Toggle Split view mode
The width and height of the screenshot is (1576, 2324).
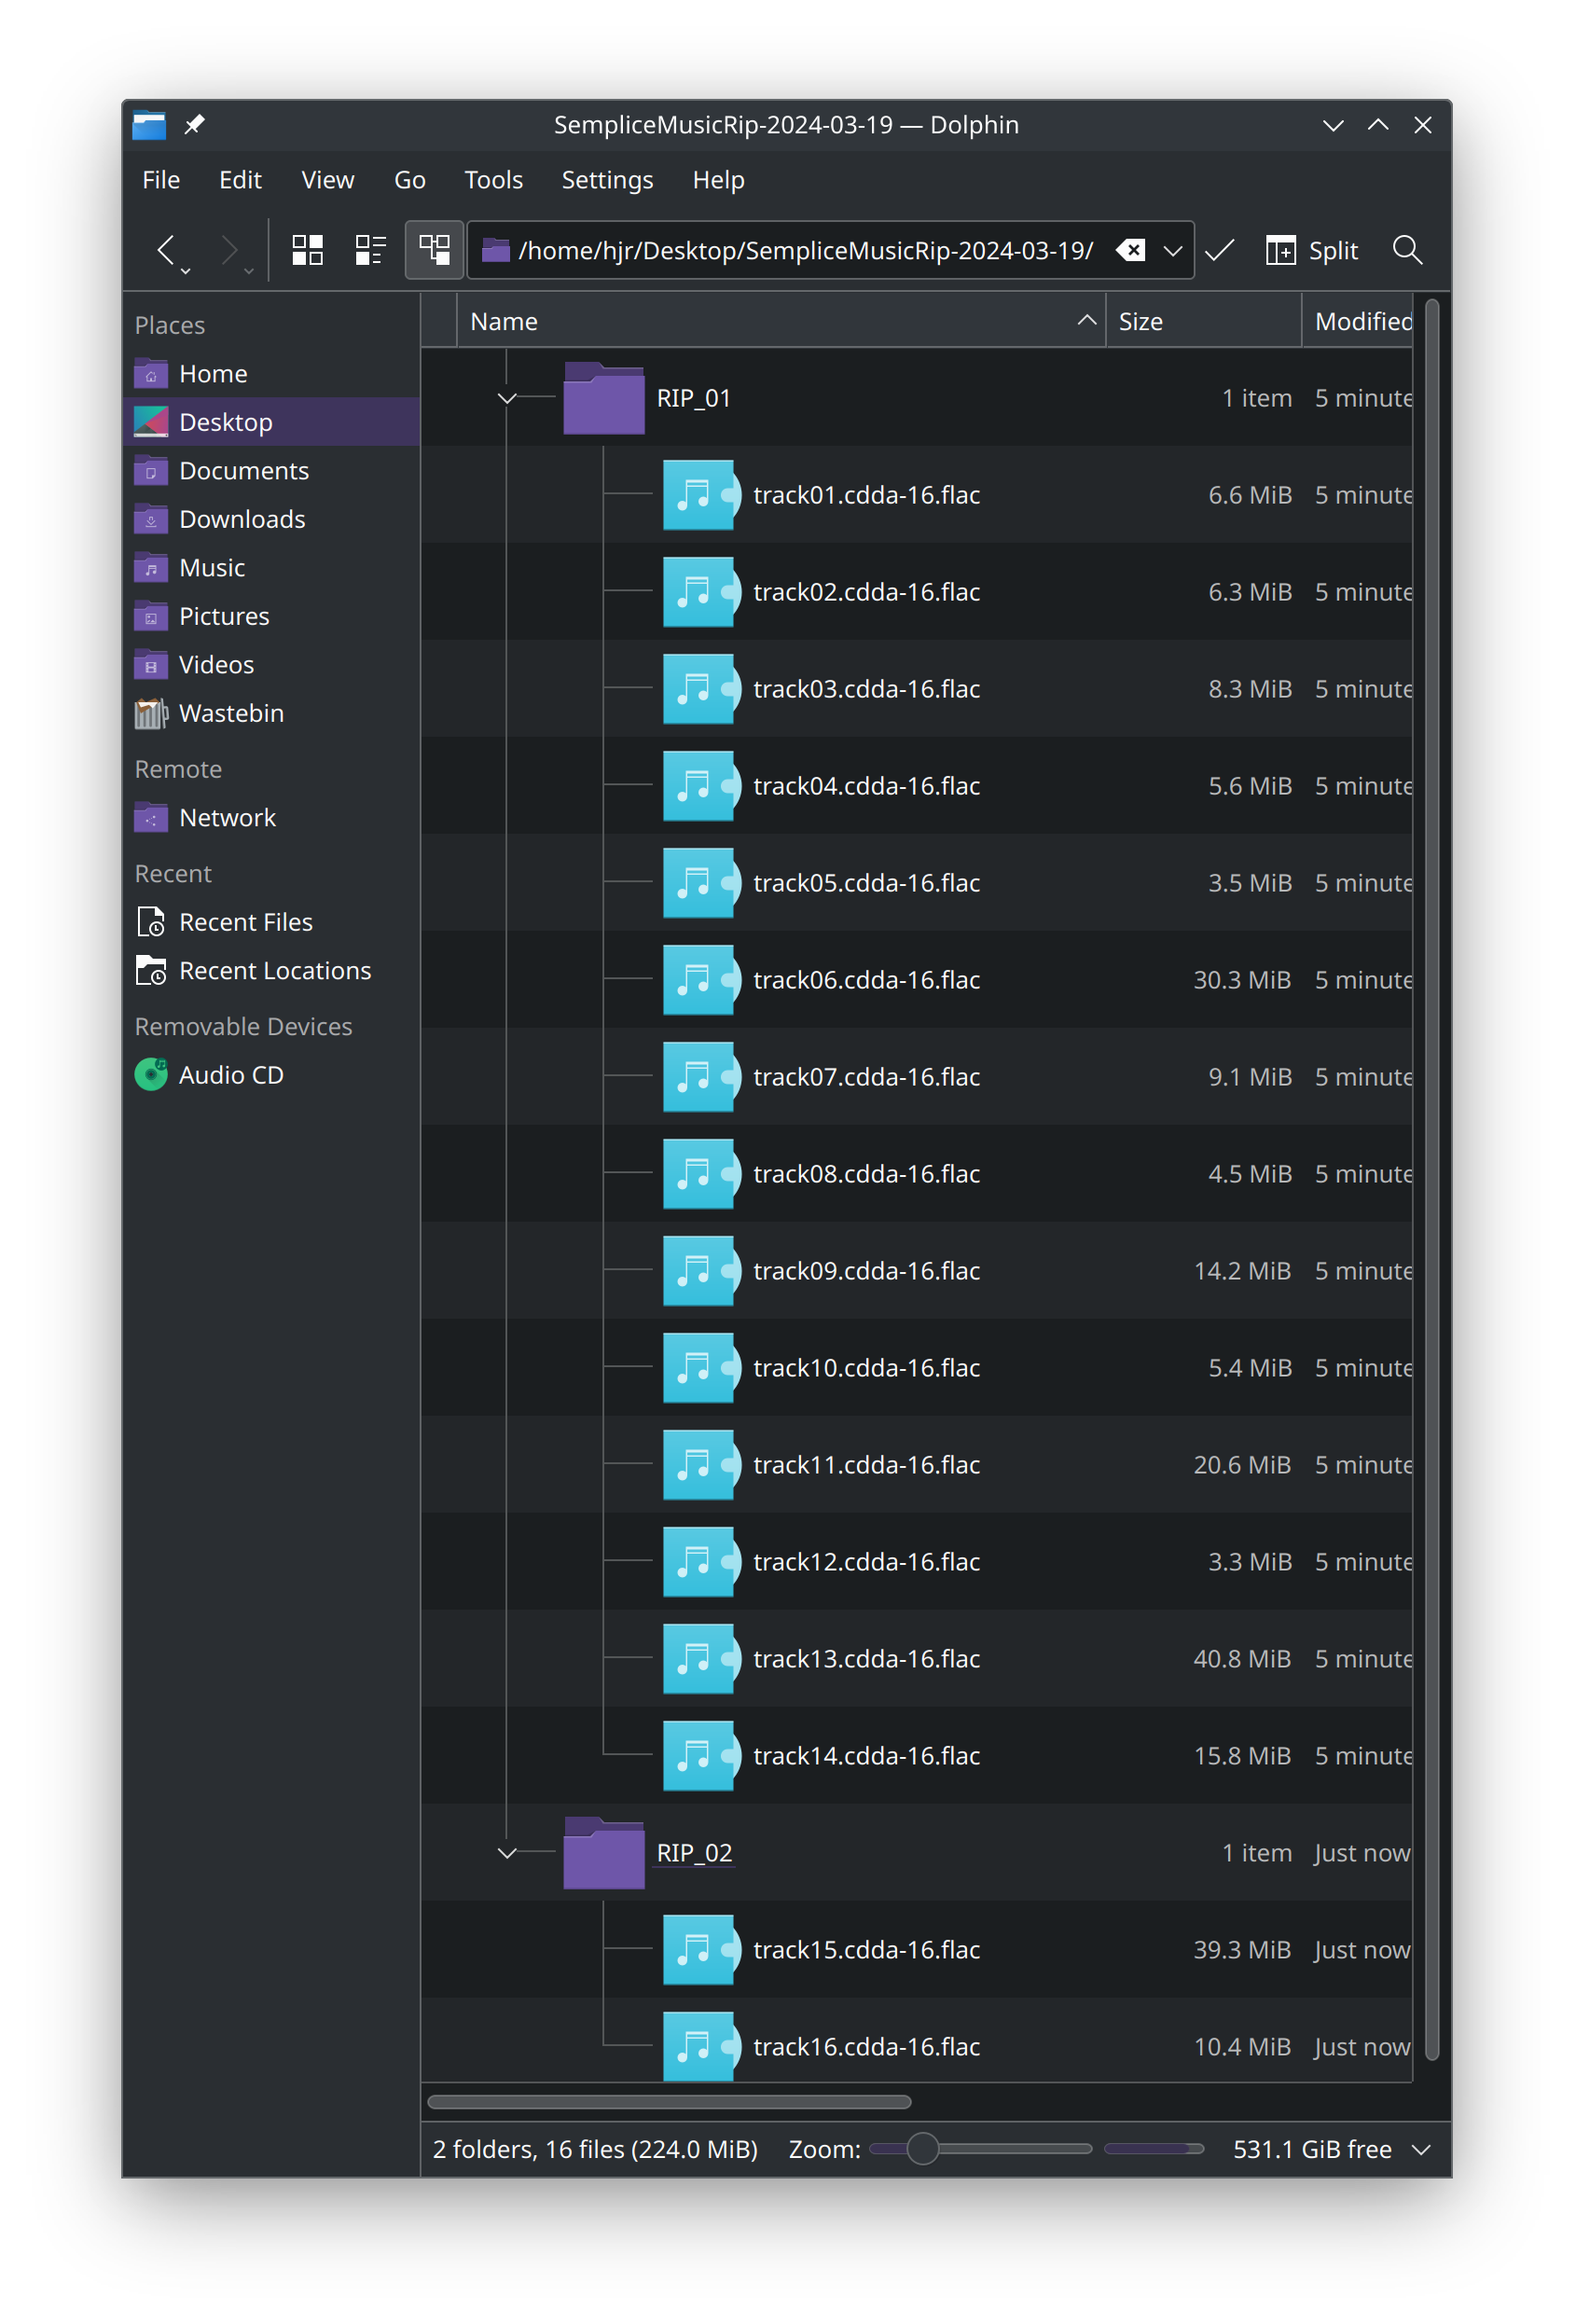1313,250
